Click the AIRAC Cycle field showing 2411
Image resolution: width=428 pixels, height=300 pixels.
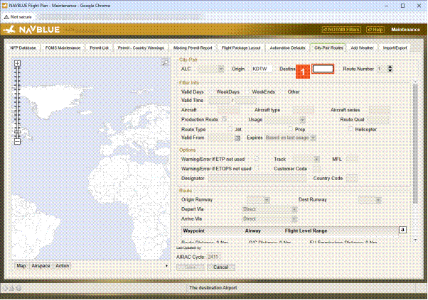tap(213, 257)
